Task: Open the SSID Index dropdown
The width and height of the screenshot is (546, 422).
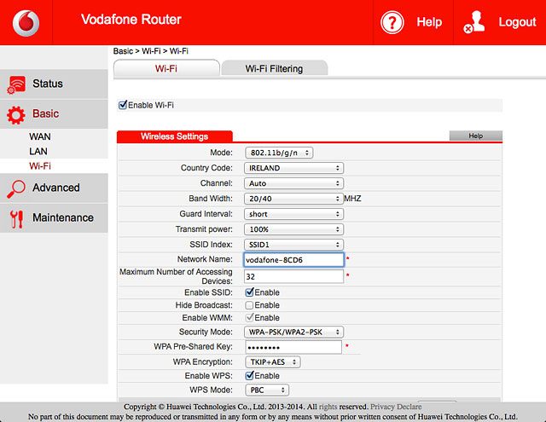Action: pyautogui.click(x=293, y=245)
